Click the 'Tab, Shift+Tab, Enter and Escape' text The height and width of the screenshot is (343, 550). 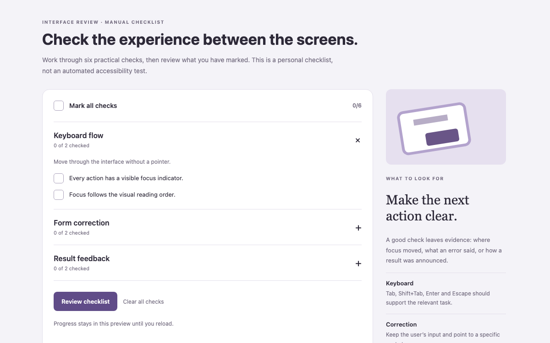click(438, 298)
